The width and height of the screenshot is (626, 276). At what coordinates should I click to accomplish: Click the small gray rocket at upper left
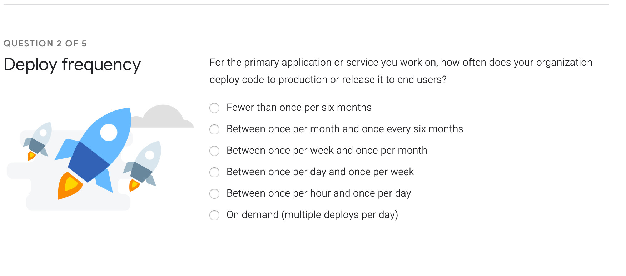pos(39,139)
